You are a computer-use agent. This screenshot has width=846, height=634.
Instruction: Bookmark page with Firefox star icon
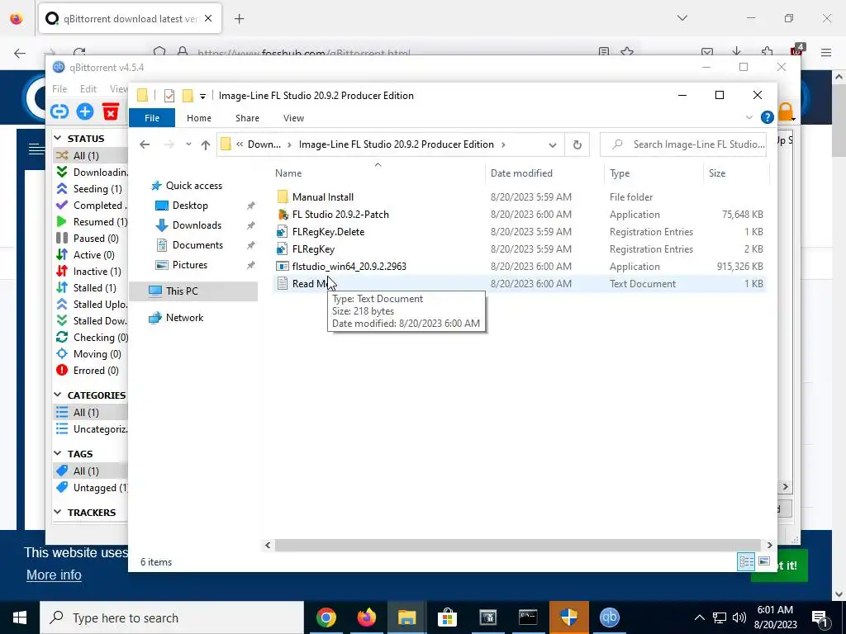[x=627, y=52]
